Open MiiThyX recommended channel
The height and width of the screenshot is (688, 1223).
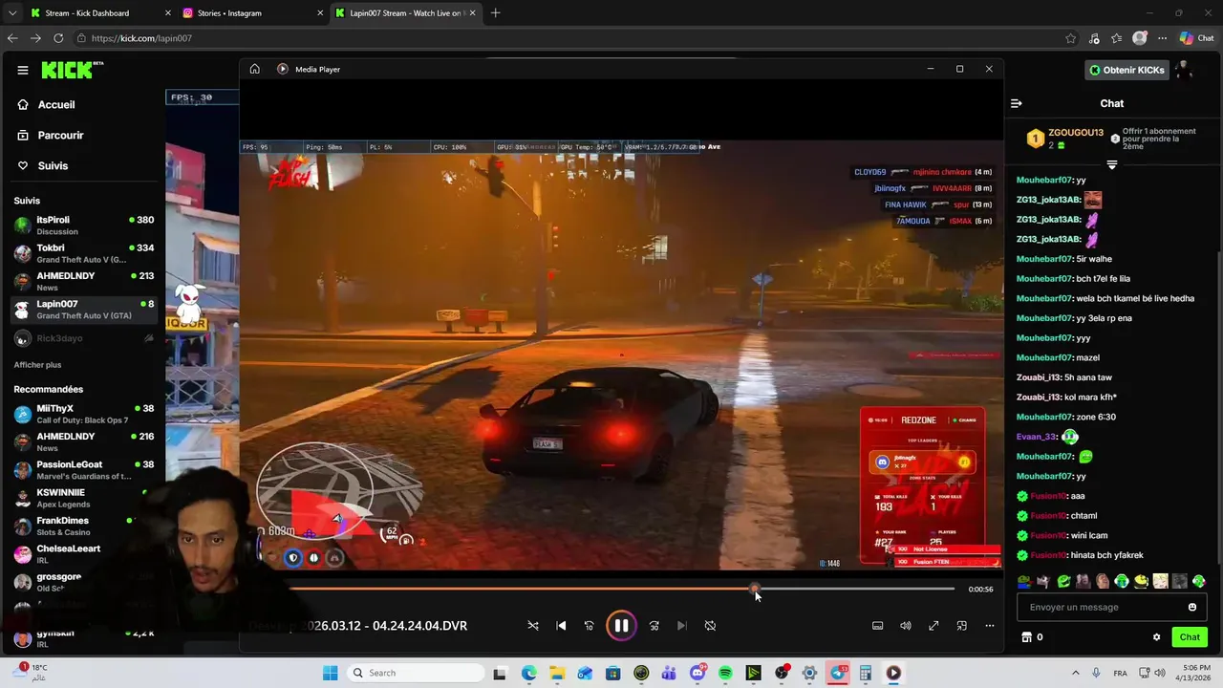[84, 414]
